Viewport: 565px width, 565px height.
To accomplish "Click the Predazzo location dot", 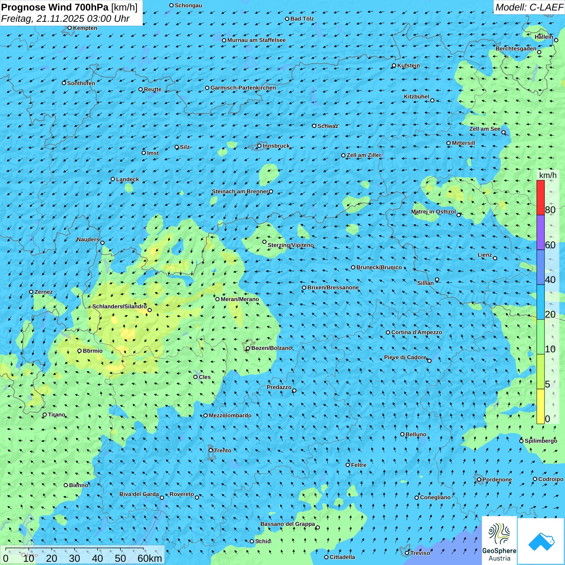I will [x=294, y=390].
